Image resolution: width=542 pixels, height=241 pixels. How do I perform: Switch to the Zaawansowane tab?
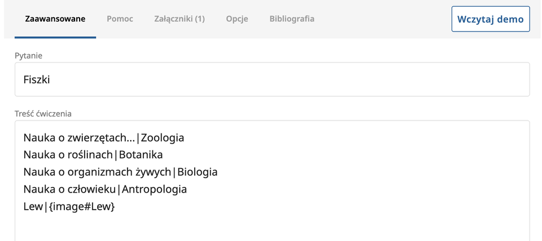pyautogui.click(x=55, y=19)
